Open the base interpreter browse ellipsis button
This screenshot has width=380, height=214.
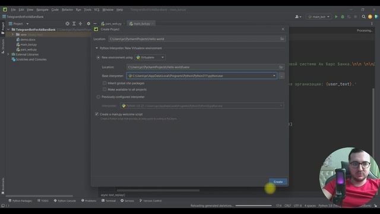281,76
